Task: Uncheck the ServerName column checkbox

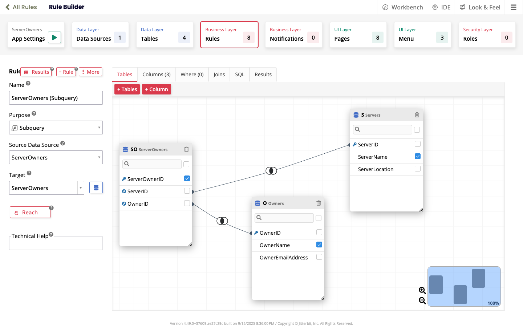Action: (418, 156)
